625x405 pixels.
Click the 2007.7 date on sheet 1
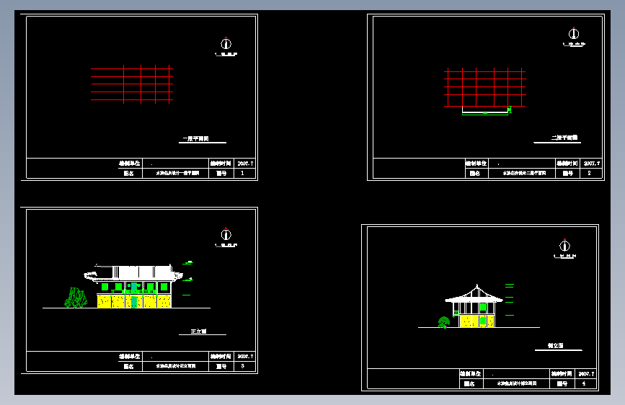tap(245, 164)
